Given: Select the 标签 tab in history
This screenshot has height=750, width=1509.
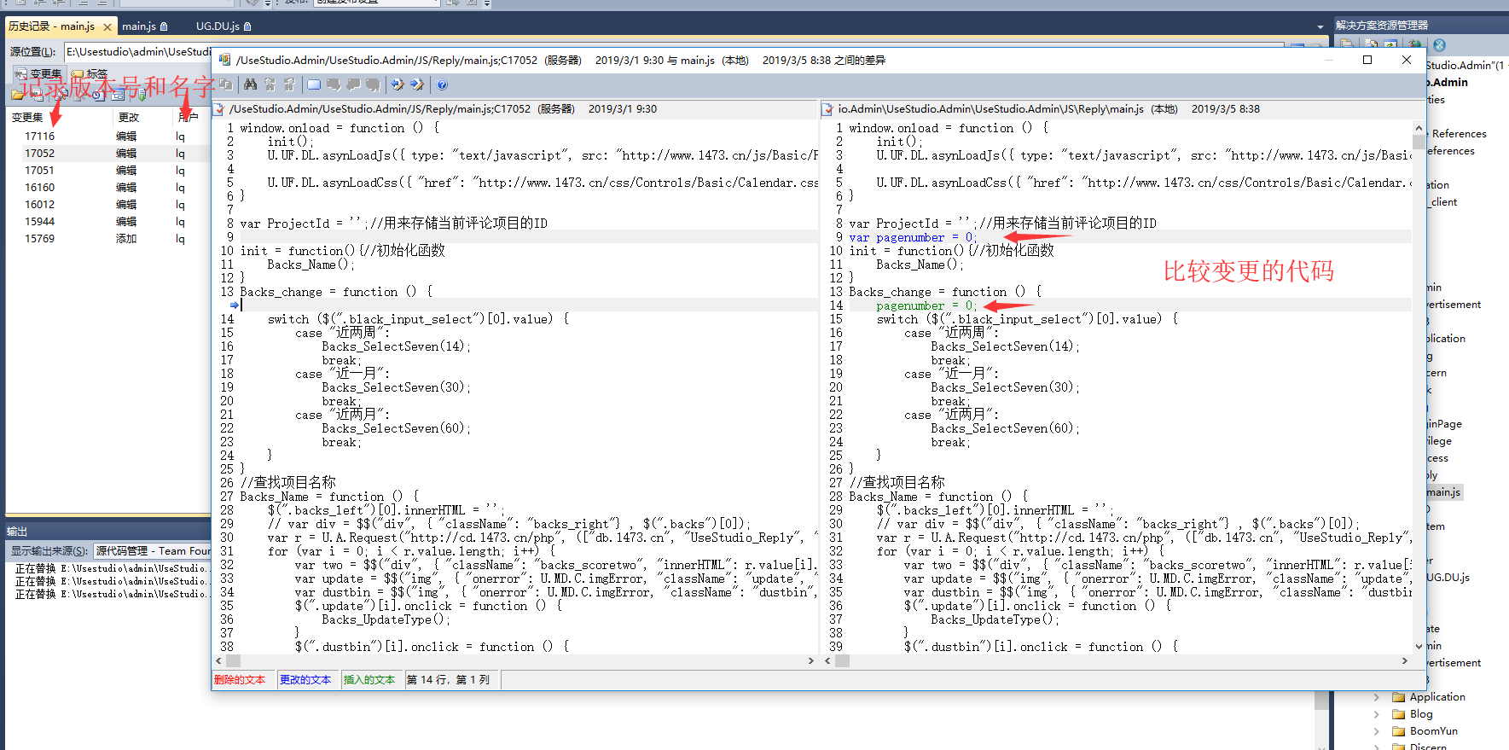Looking at the screenshot, I should tap(90, 74).
